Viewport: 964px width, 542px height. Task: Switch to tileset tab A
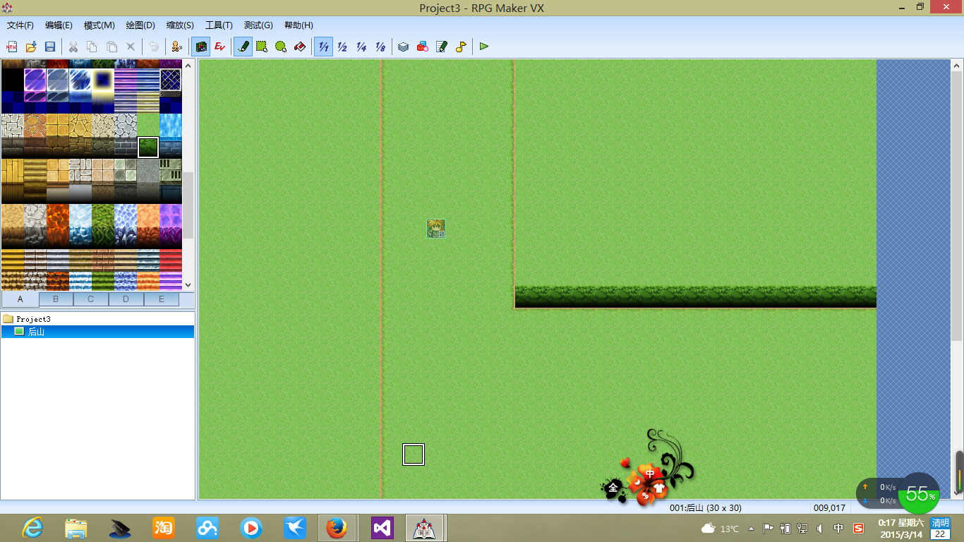point(20,299)
